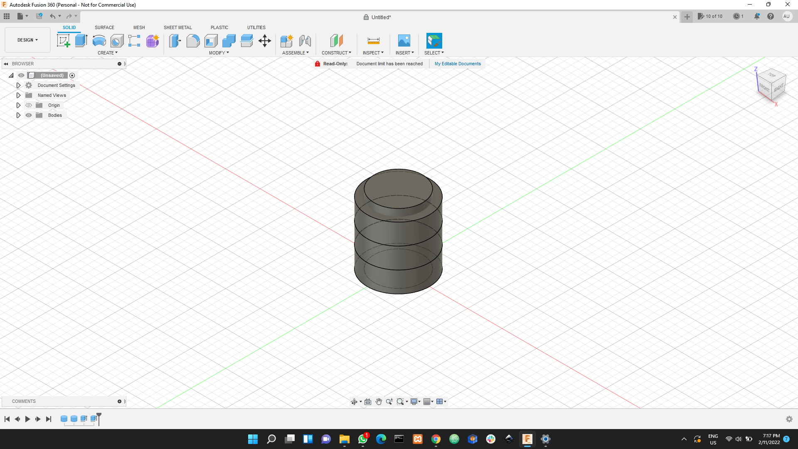The image size is (798, 449).
Task: Toggle visibility of the Unsaved document
Action: pos(21,75)
